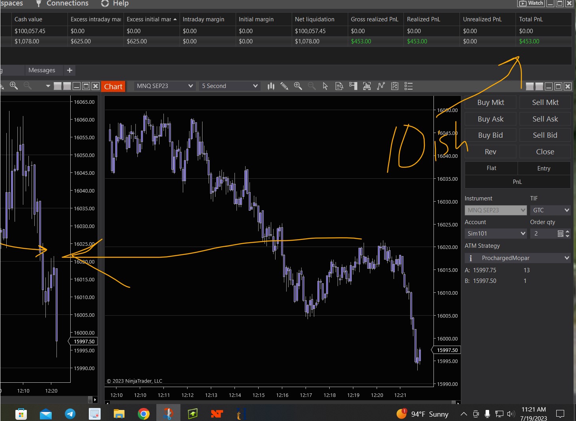Click the Sell Ask button
The height and width of the screenshot is (421, 576).
pyautogui.click(x=545, y=119)
